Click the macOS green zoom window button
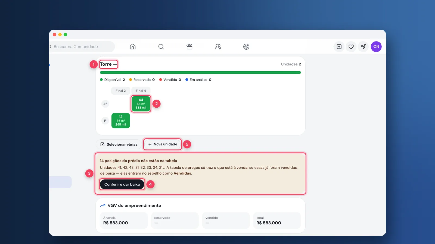435x244 pixels. (65, 34)
